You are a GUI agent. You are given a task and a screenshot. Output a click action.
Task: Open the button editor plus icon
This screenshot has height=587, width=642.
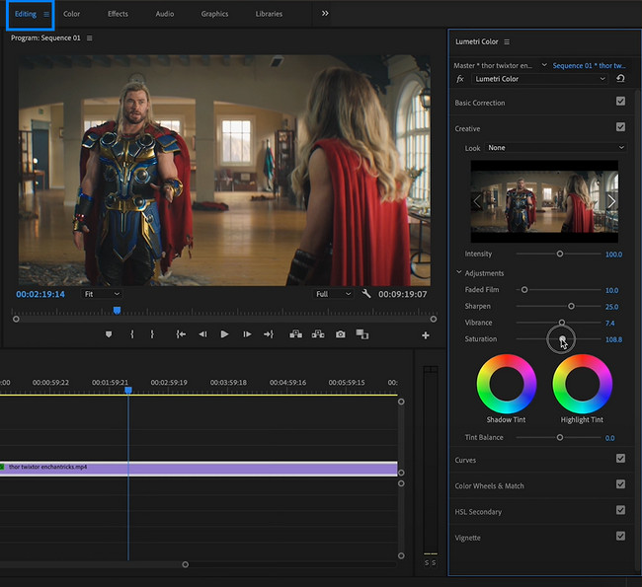point(426,335)
